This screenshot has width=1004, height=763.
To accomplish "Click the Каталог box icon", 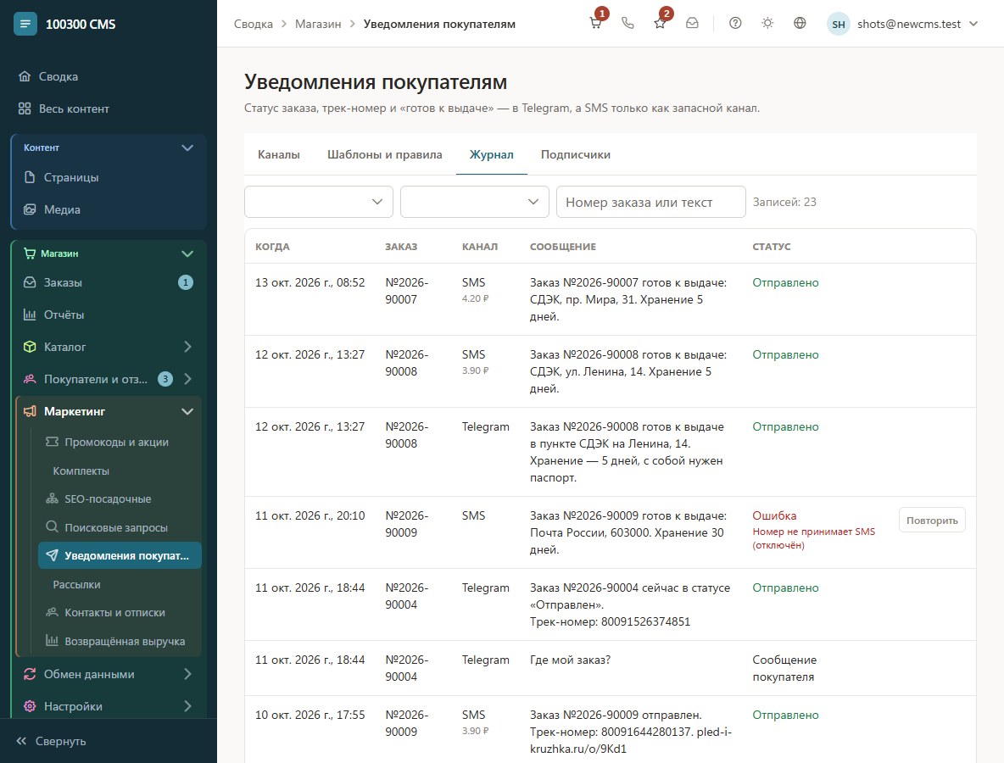I will 30,346.
